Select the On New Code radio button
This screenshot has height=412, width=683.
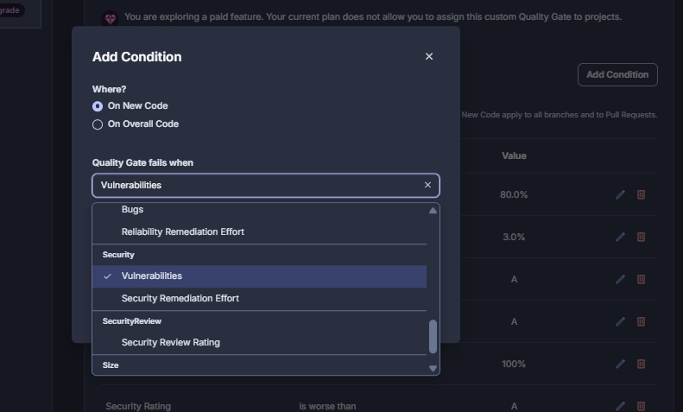point(98,106)
